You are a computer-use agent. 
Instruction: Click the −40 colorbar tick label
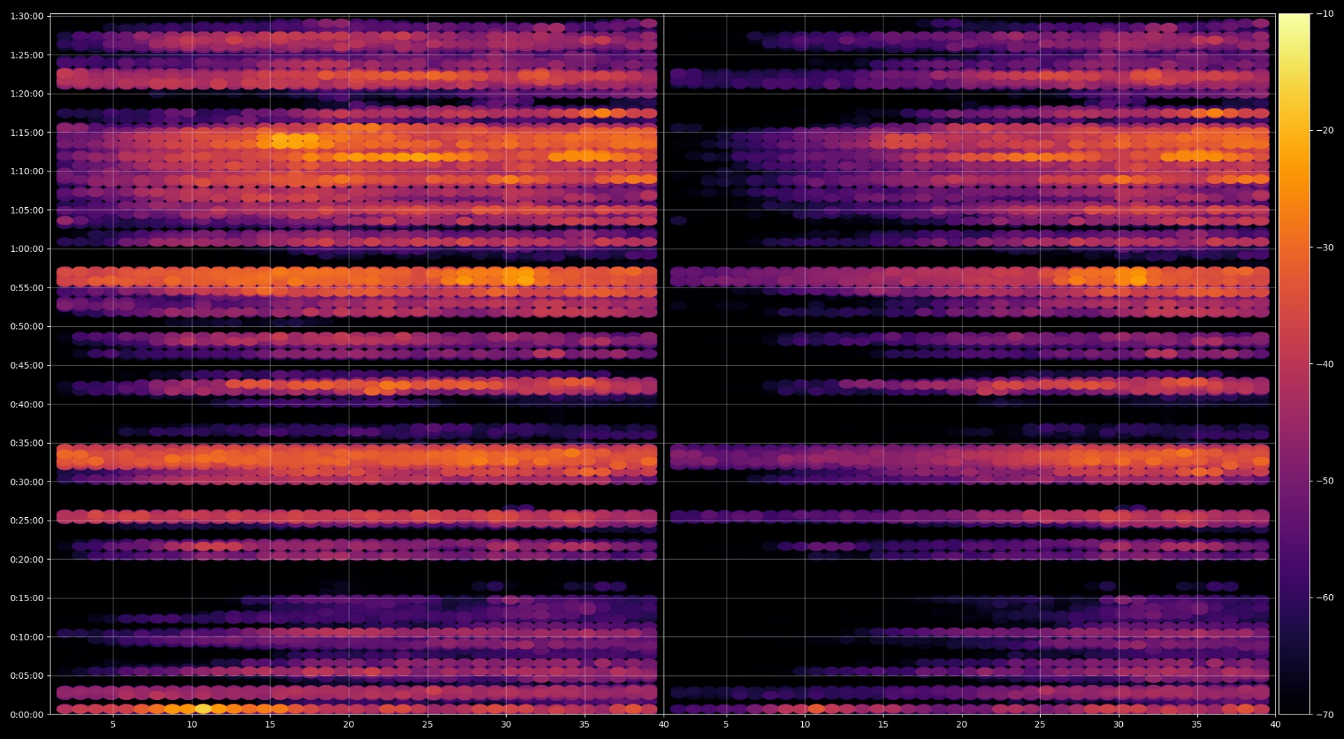pyautogui.click(x=1324, y=365)
